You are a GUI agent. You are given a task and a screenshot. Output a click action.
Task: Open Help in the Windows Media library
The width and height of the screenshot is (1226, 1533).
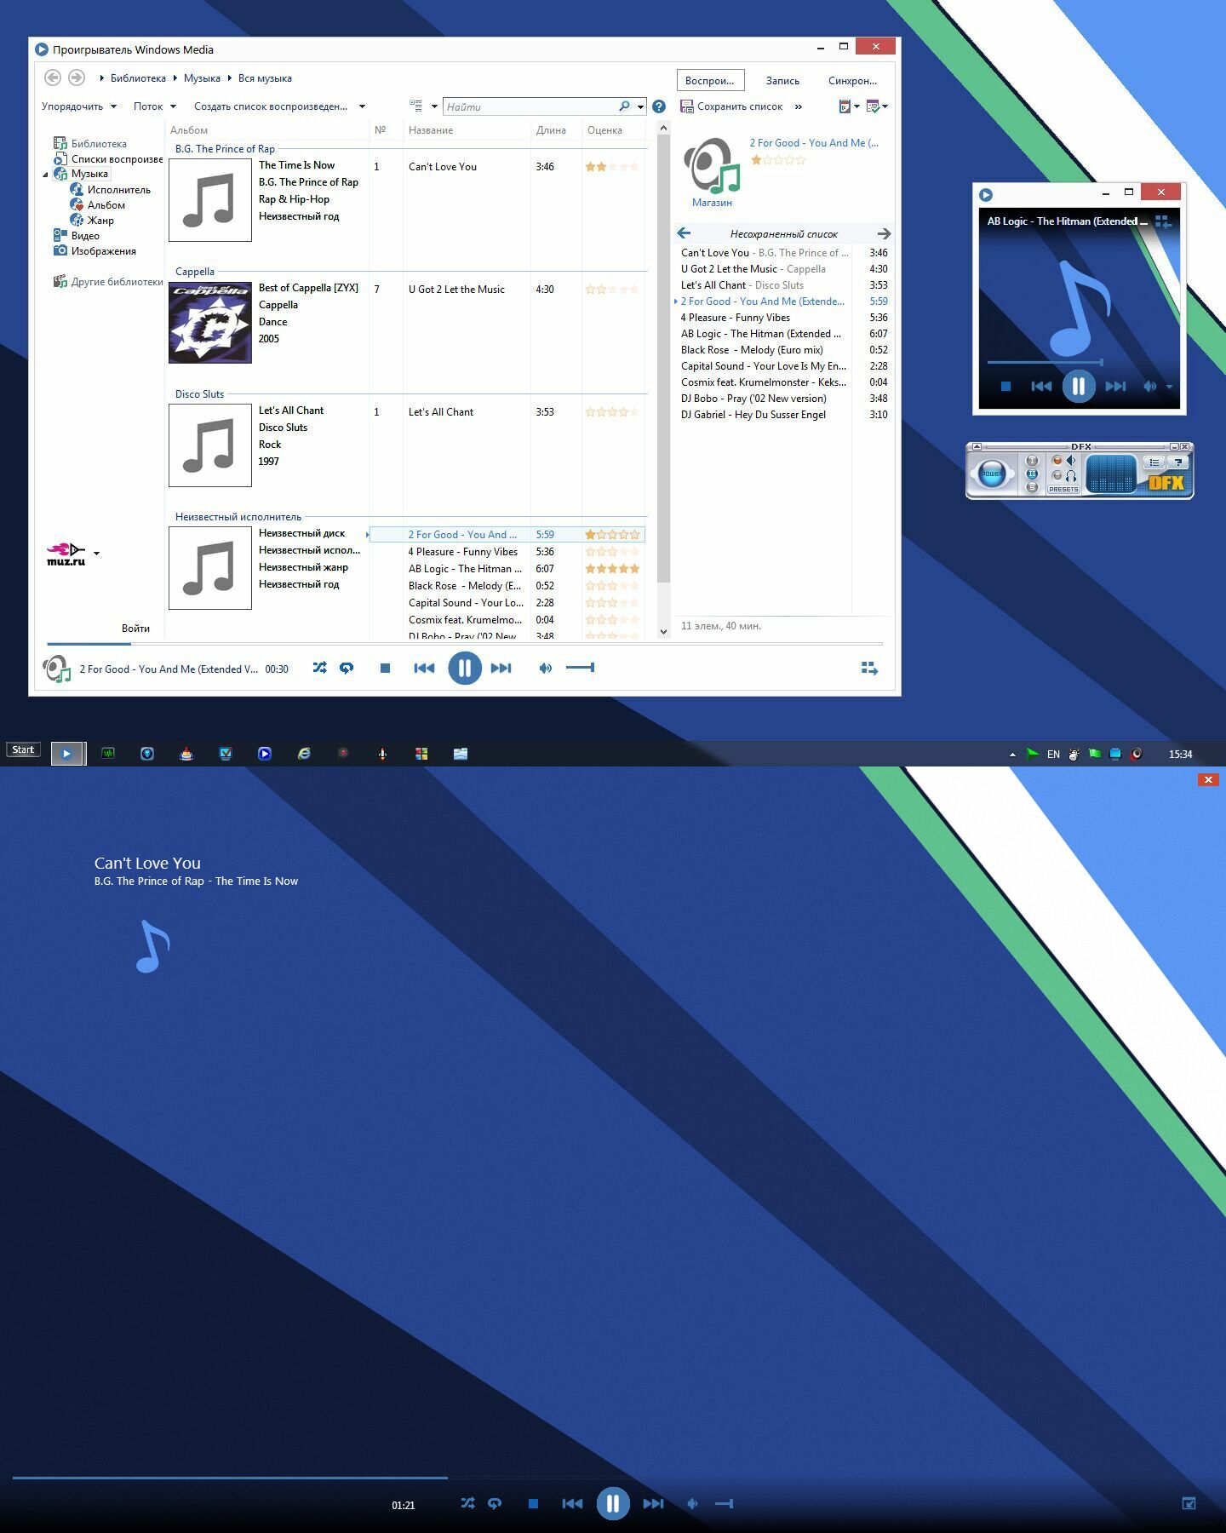click(659, 106)
